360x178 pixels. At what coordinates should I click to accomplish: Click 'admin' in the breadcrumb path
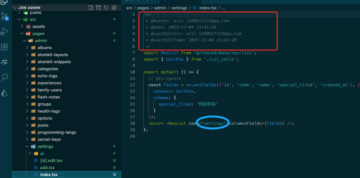point(160,8)
